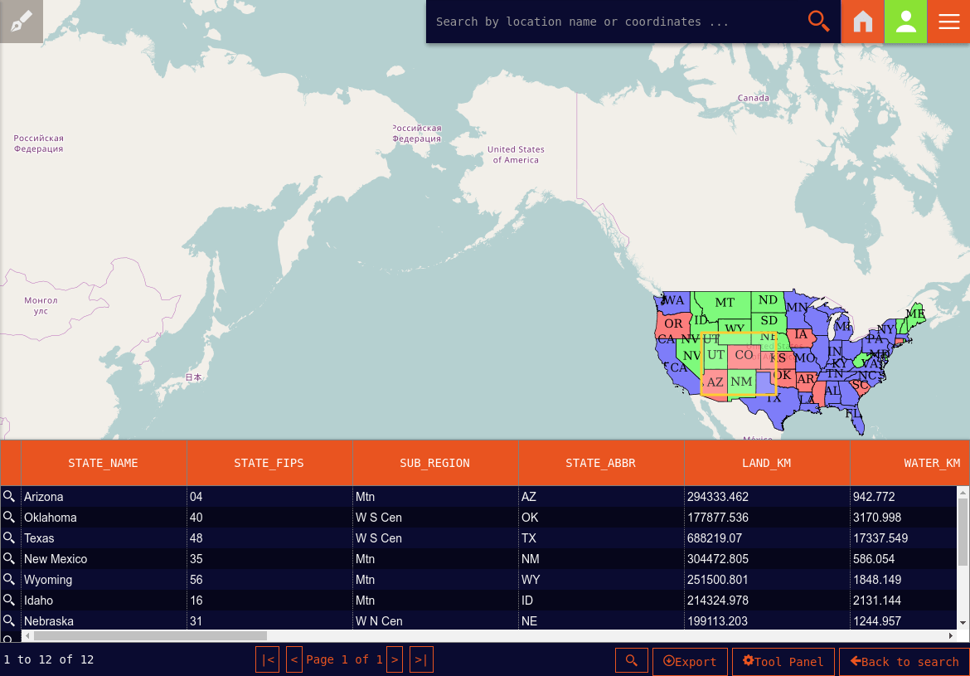The height and width of the screenshot is (676, 970).
Task: Click the search magnifier icon in search bar
Action: (x=818, y=22)
